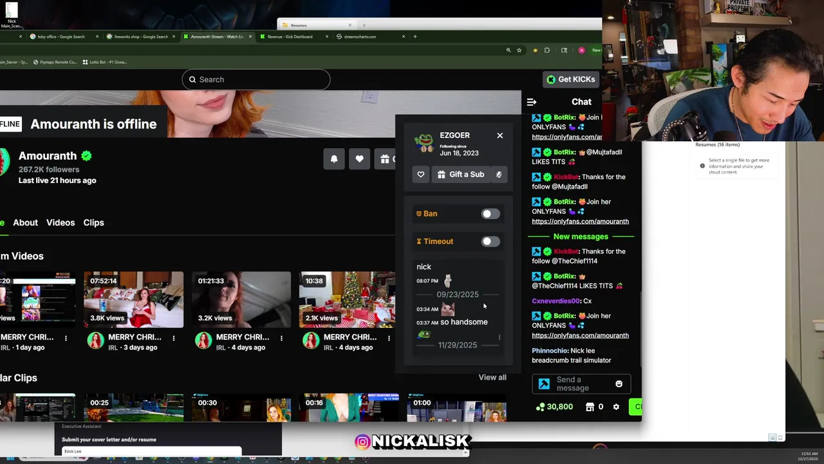824x464 pixels.
Task: Click the browser zoom magnifier icon
Action: [x=509, y=50]
